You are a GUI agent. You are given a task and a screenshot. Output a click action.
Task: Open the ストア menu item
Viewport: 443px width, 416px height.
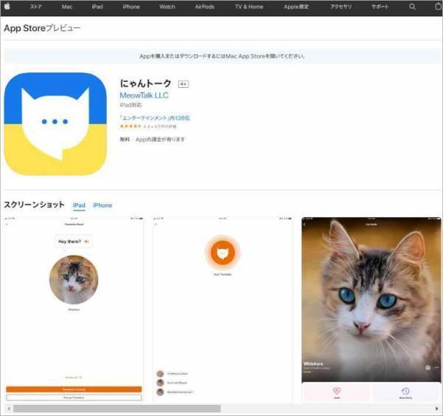35,7
